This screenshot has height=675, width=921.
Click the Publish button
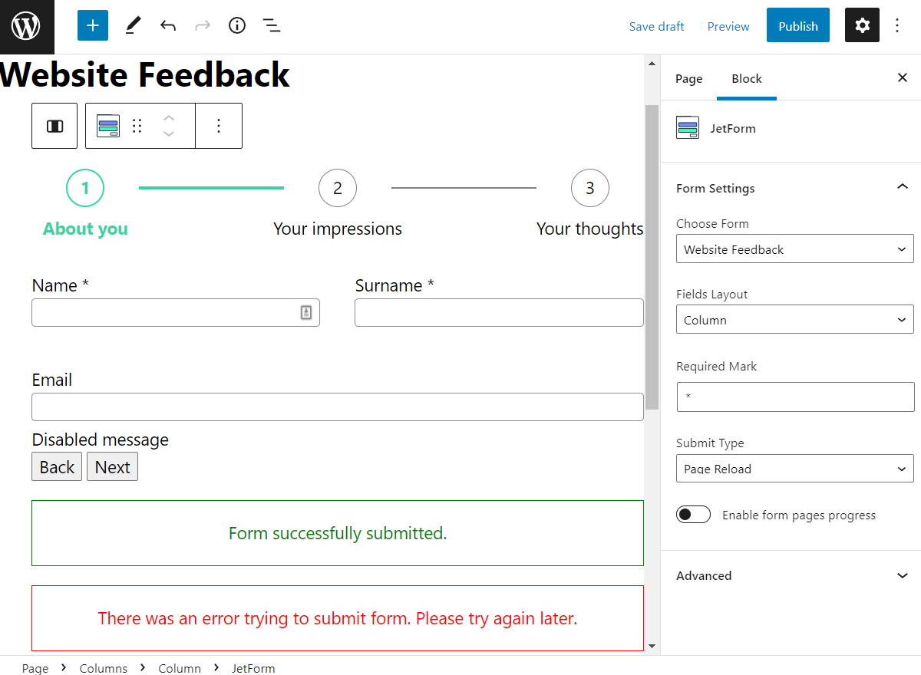(x=797, y=26)
